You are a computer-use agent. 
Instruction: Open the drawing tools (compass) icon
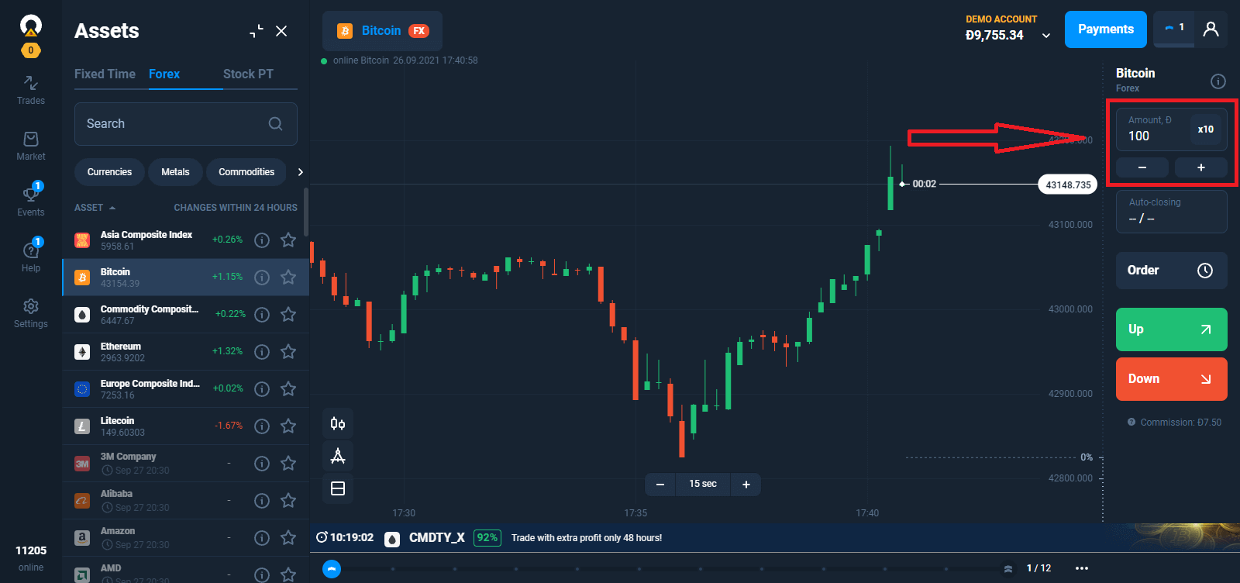pyautogui.click(x=338, y=456)
